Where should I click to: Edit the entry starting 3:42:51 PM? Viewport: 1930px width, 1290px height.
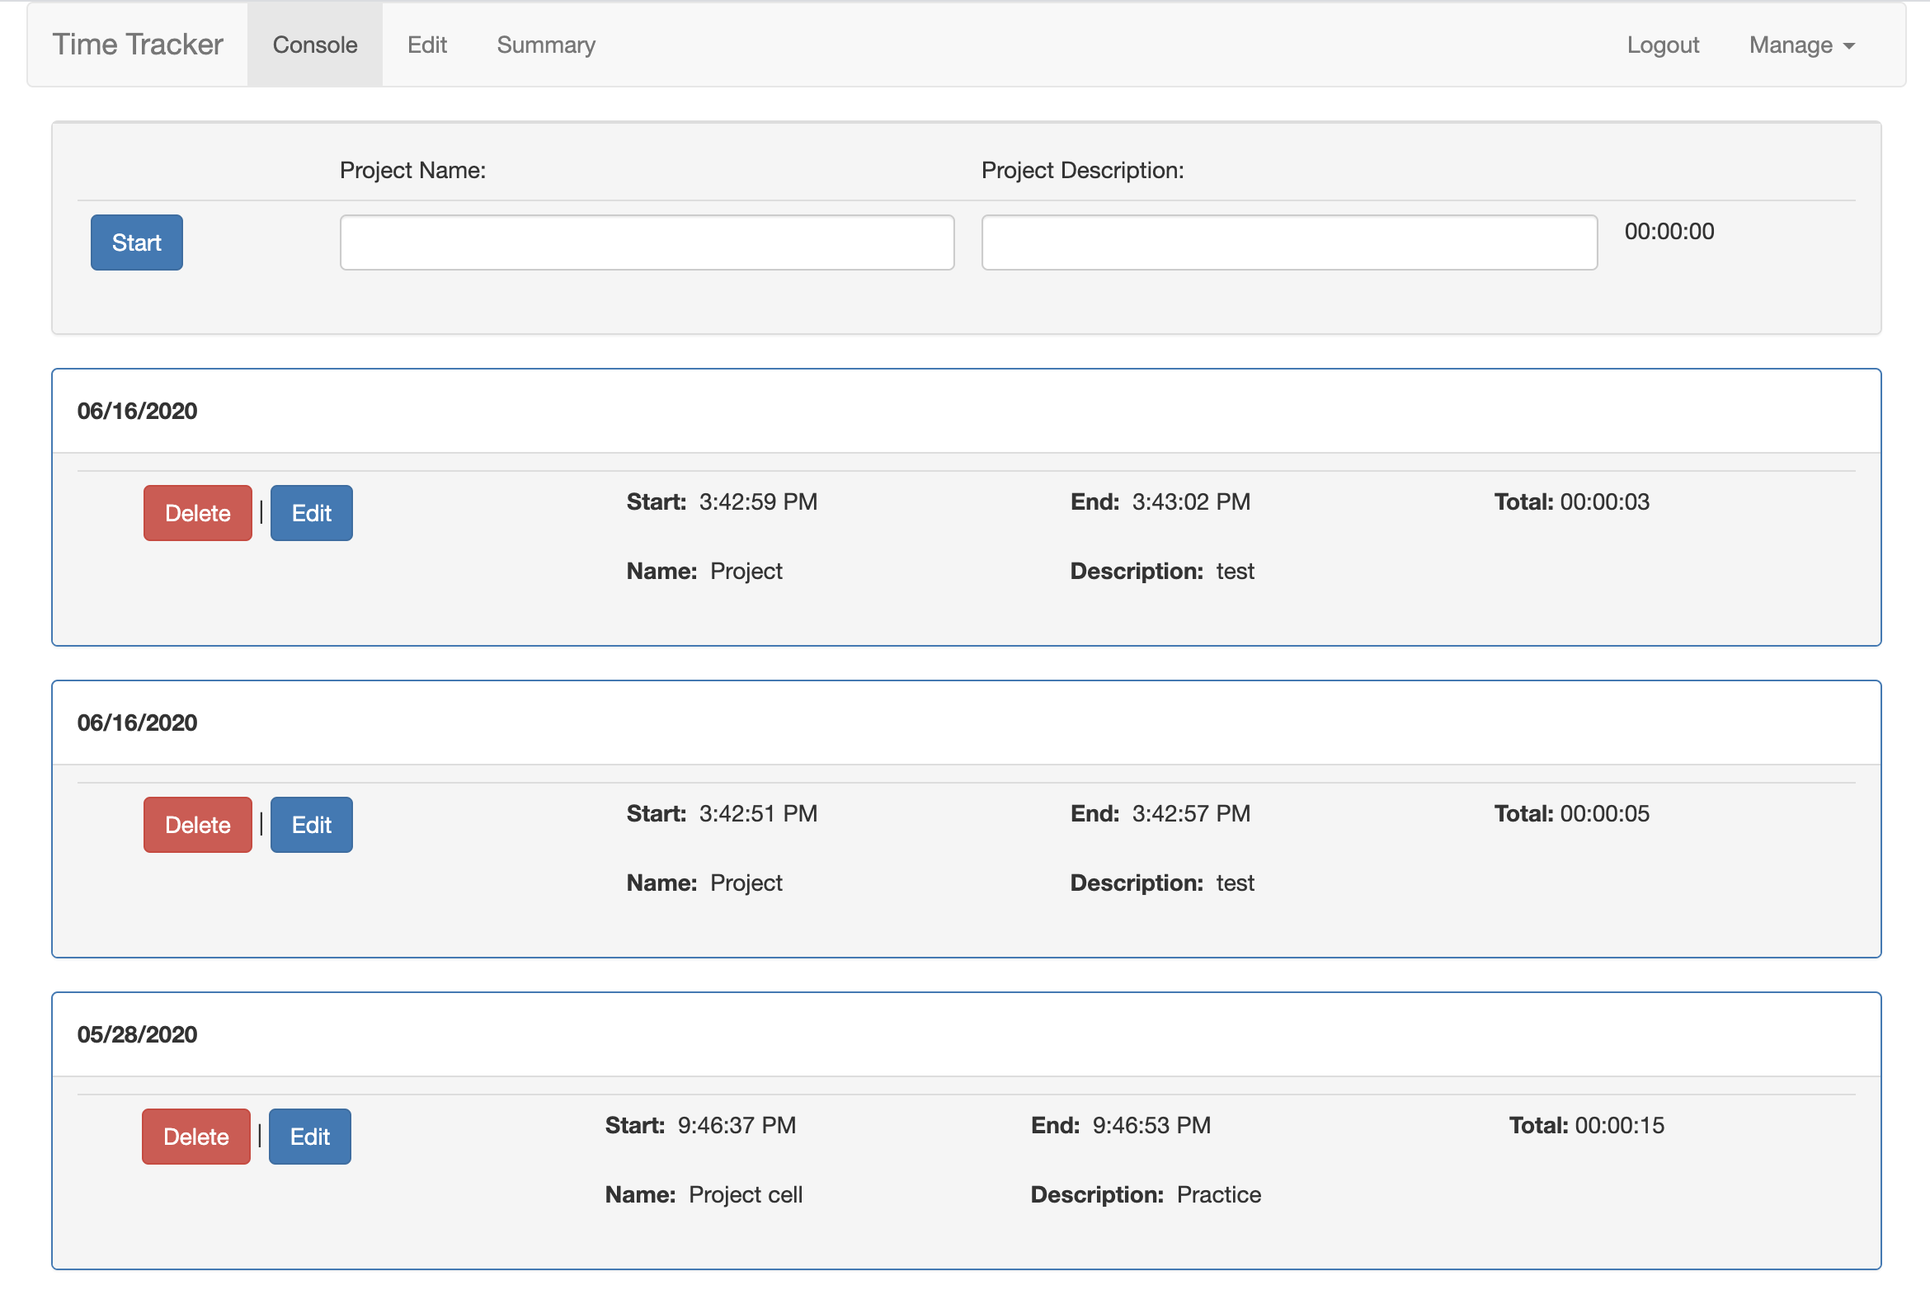(x=312, y=825)
